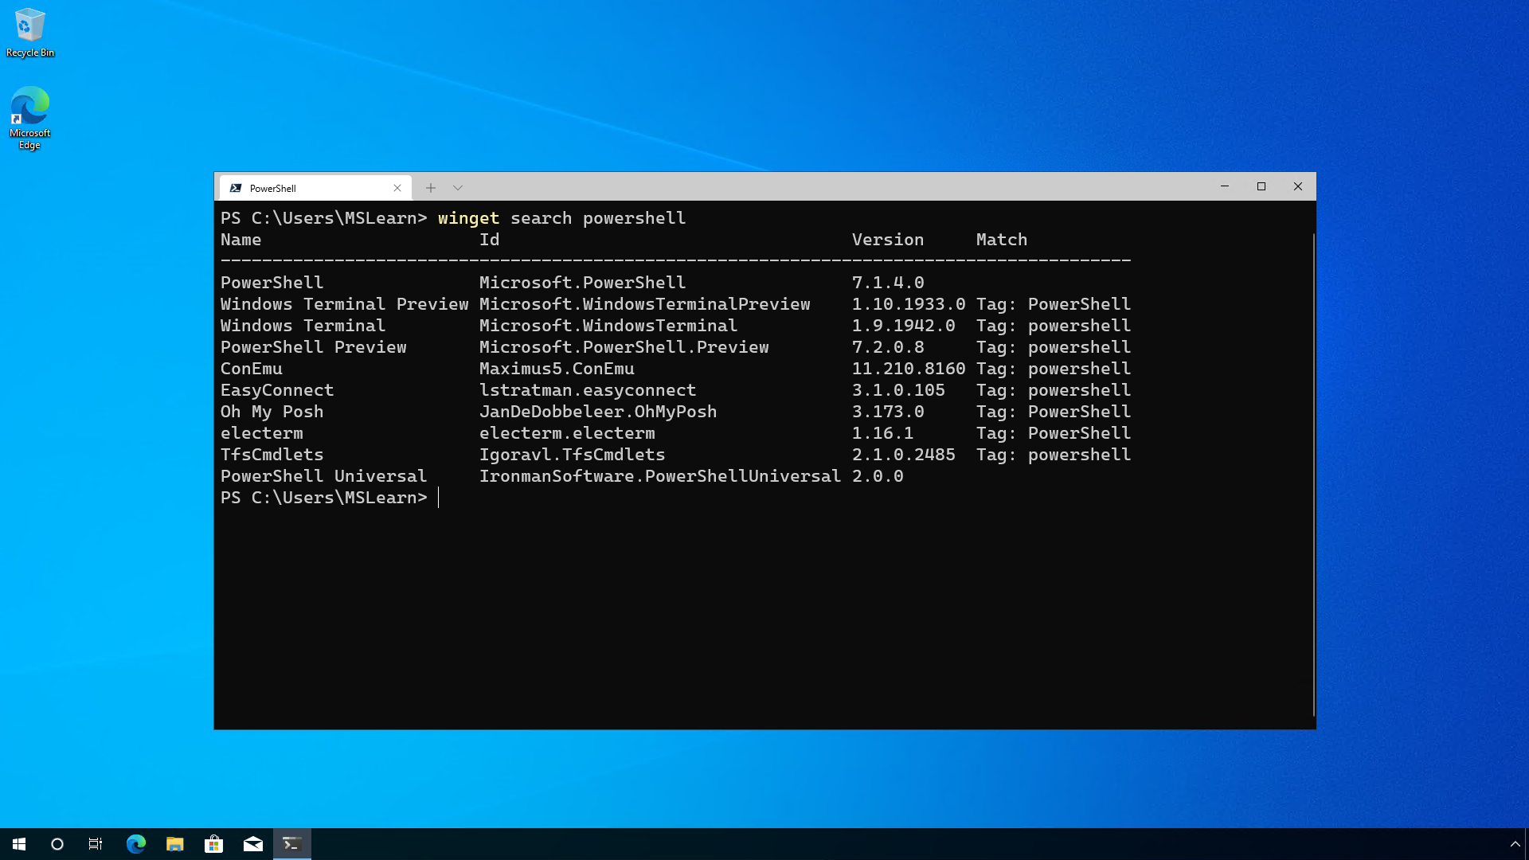Open Microsoft Store from the taskbar
Viewport: 1529px width, 860px height.
tap(213, 843)
